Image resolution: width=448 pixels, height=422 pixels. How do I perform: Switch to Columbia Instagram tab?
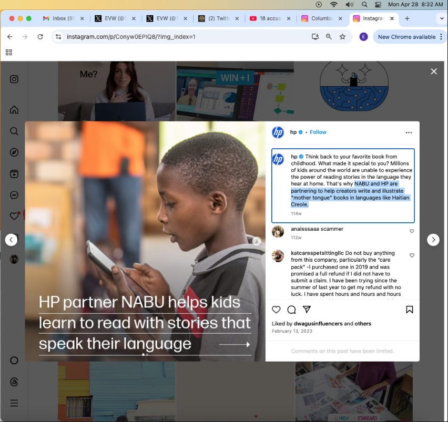(321, 18)
